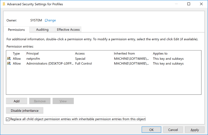Click the Change owner link

coord(50,20)
